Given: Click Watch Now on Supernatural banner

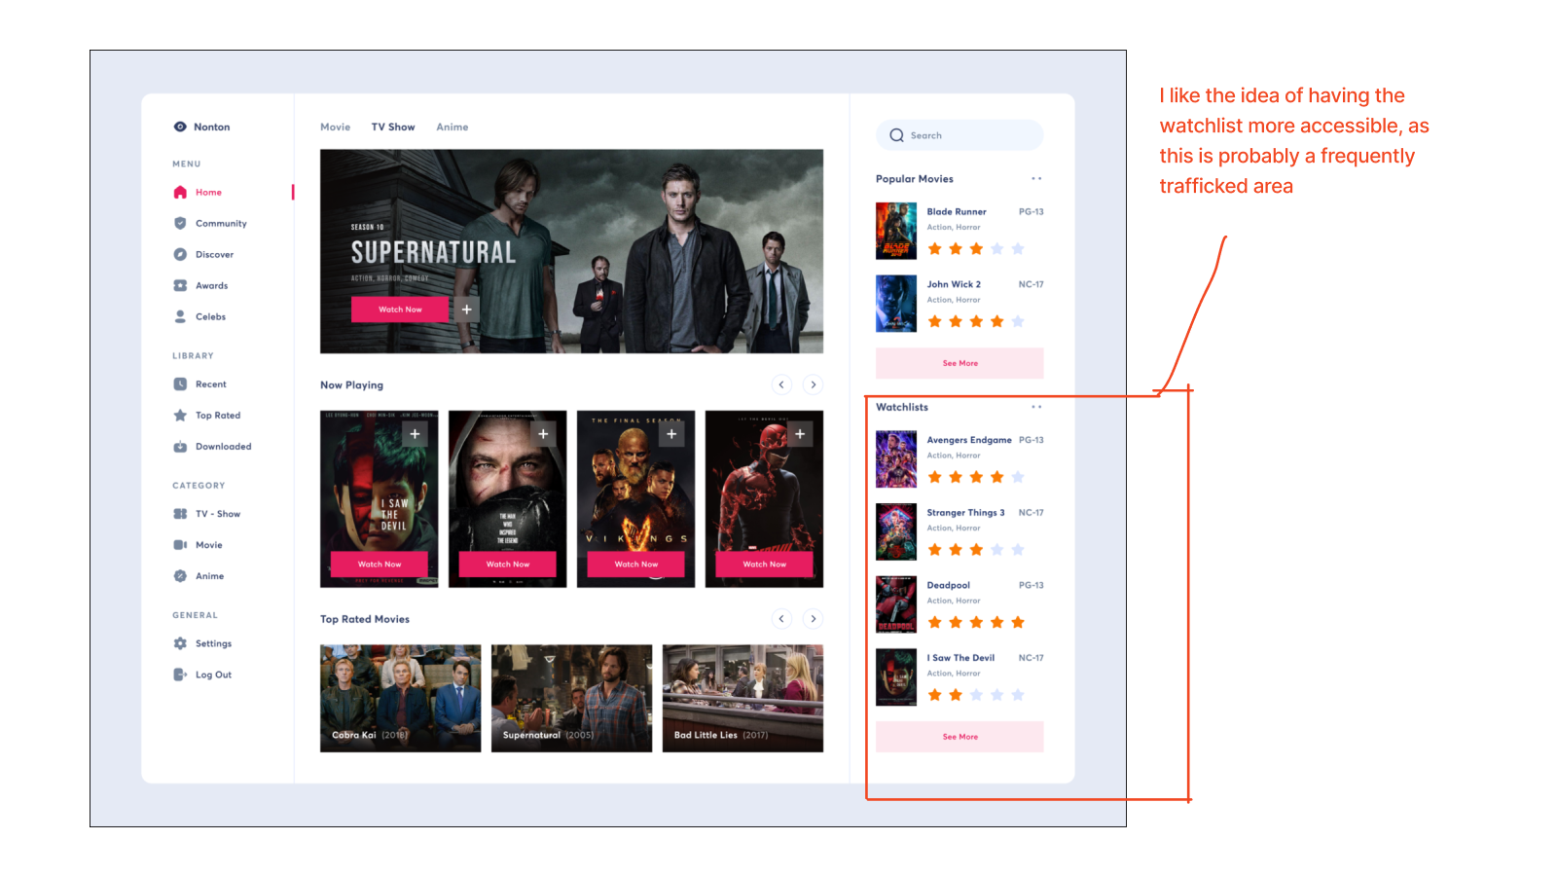Looking at the screenshot, I should click(x=400, y=310).
